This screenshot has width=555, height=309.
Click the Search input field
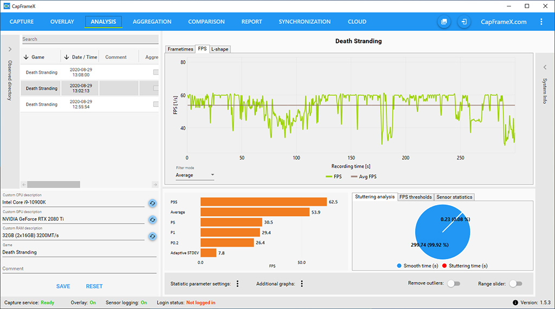coord(89,39)
